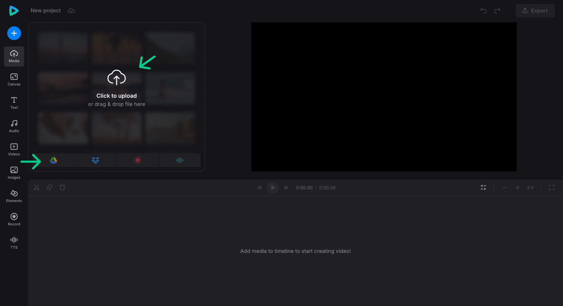The width and height of the screenshot is (563, 306).
Task: Click the New project title
Action: point(46,11)
